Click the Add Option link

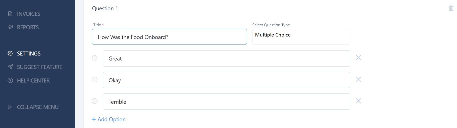[x=109, y=119]
